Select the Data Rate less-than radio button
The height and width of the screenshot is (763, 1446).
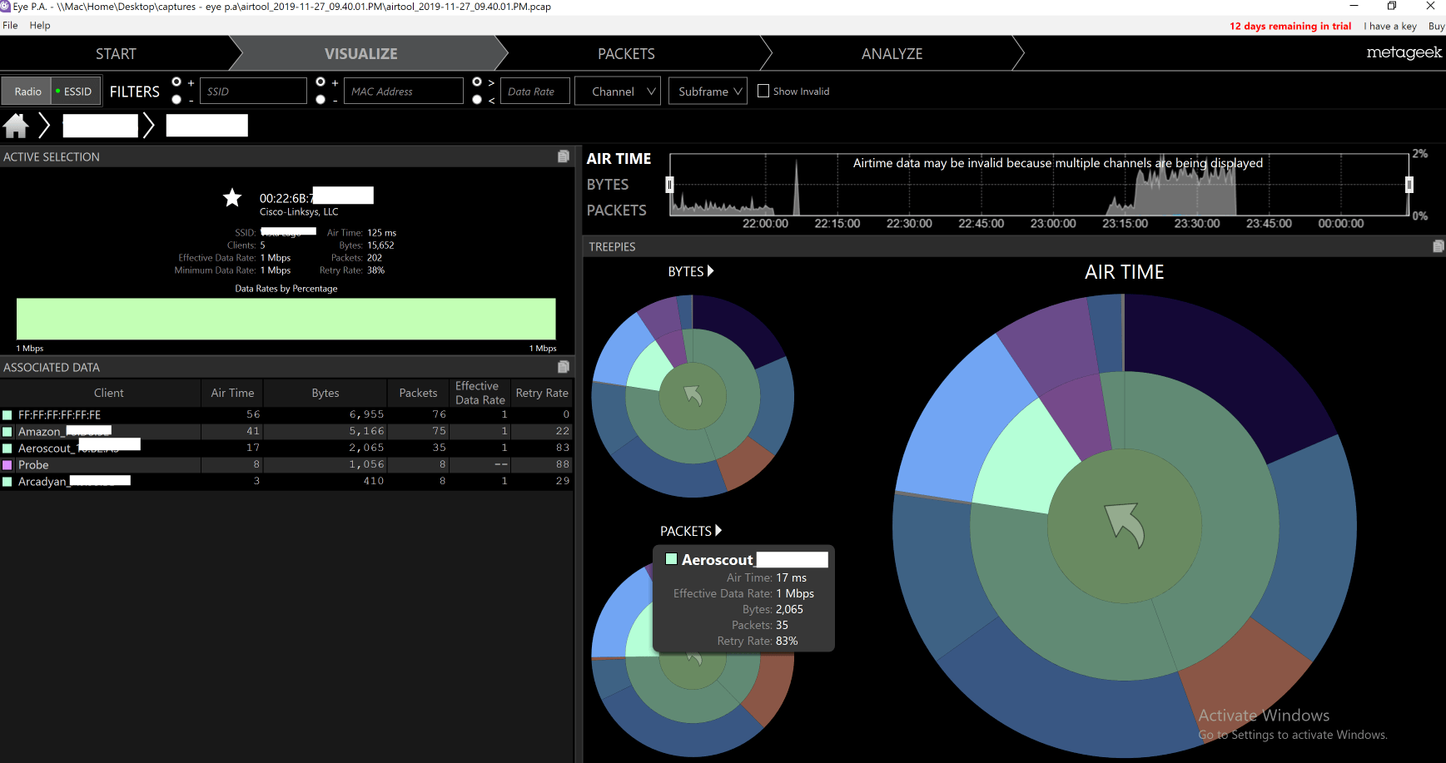click(477, 99)
